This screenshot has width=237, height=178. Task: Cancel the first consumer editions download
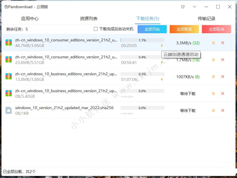click(x=223, y=43)
